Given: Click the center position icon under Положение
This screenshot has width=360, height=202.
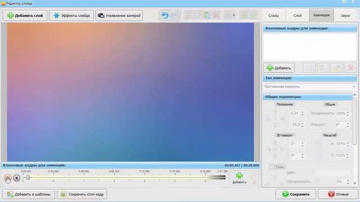Looking at the screenshot, I should (276, 118).
